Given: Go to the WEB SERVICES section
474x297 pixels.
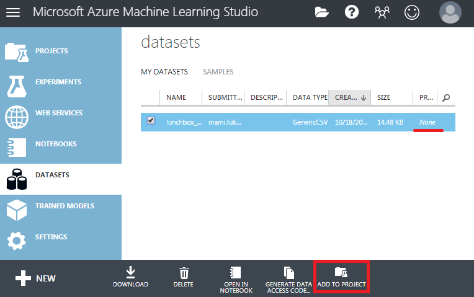Looking at the screenshot, I should click(59, 113).
